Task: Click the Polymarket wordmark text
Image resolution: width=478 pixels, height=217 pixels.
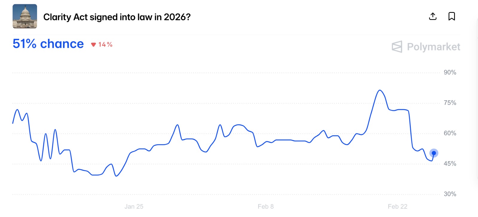Action: pos(433,47)
